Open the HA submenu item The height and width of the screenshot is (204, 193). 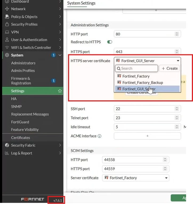(14, 99)
